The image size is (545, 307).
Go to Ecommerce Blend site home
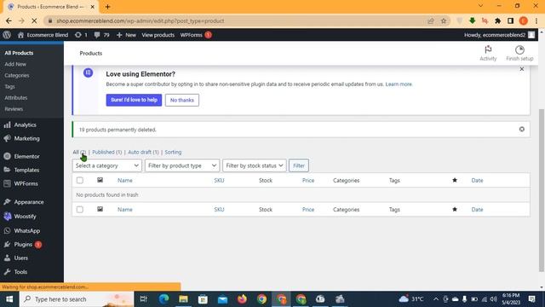click(43, 35)
